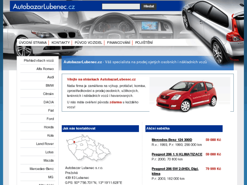Browse Ford vehicles

(50, 119)
